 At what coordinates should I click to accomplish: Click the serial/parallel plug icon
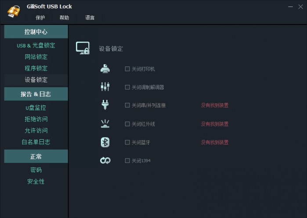click(x=105, y=105)
